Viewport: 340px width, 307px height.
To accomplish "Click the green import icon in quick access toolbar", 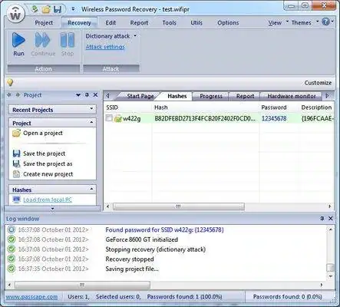I will 35,9.
